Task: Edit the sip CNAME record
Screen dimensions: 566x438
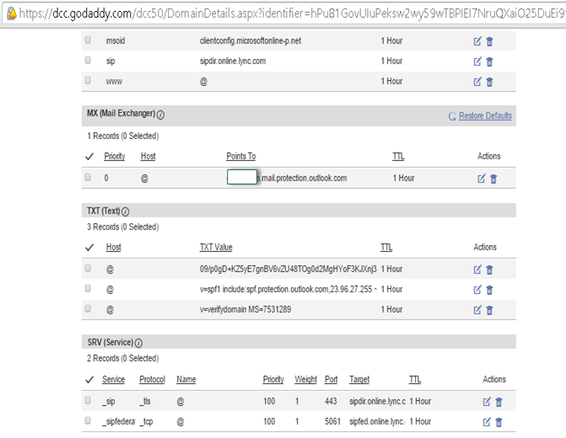Action: (x=477, y=61)
